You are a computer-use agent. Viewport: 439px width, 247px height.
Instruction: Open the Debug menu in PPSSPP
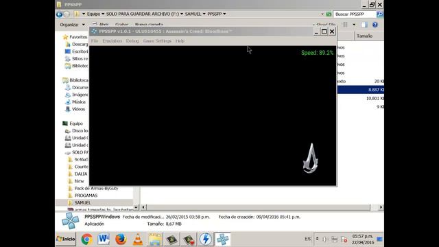[x=132, y=41]
